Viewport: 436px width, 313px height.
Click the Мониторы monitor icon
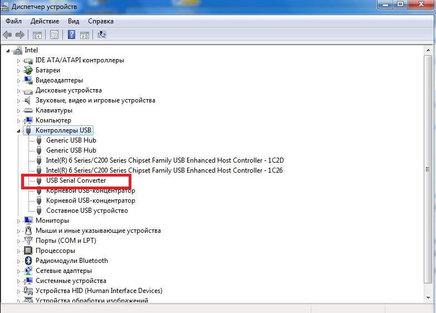tap(28, 221)
